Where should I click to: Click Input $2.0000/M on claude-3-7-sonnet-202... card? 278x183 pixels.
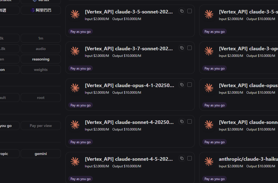tap(97, 56)
